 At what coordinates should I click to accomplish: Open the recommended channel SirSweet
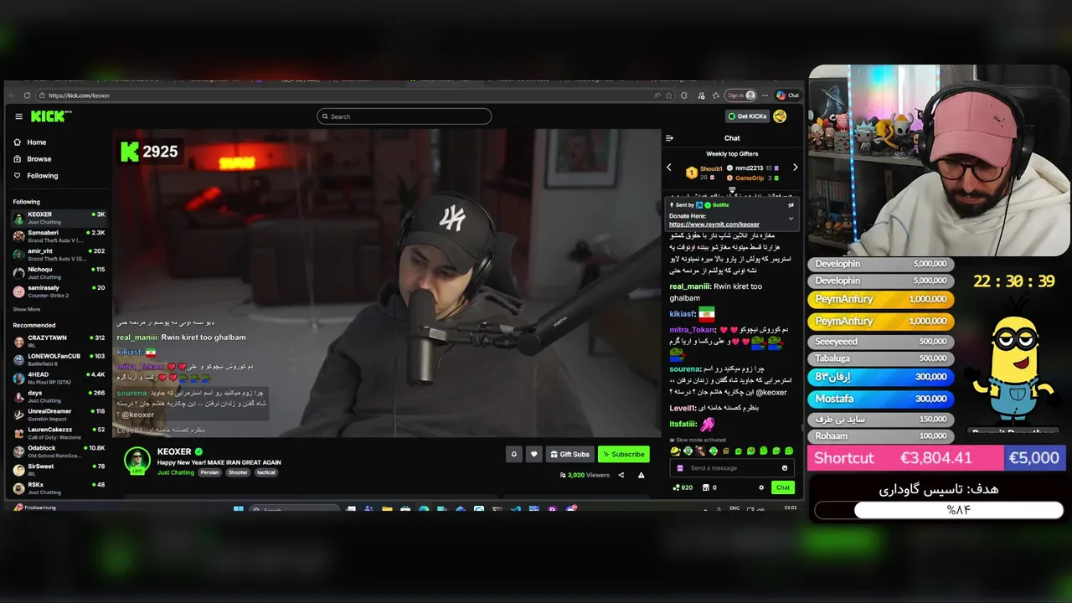[59, 469]
